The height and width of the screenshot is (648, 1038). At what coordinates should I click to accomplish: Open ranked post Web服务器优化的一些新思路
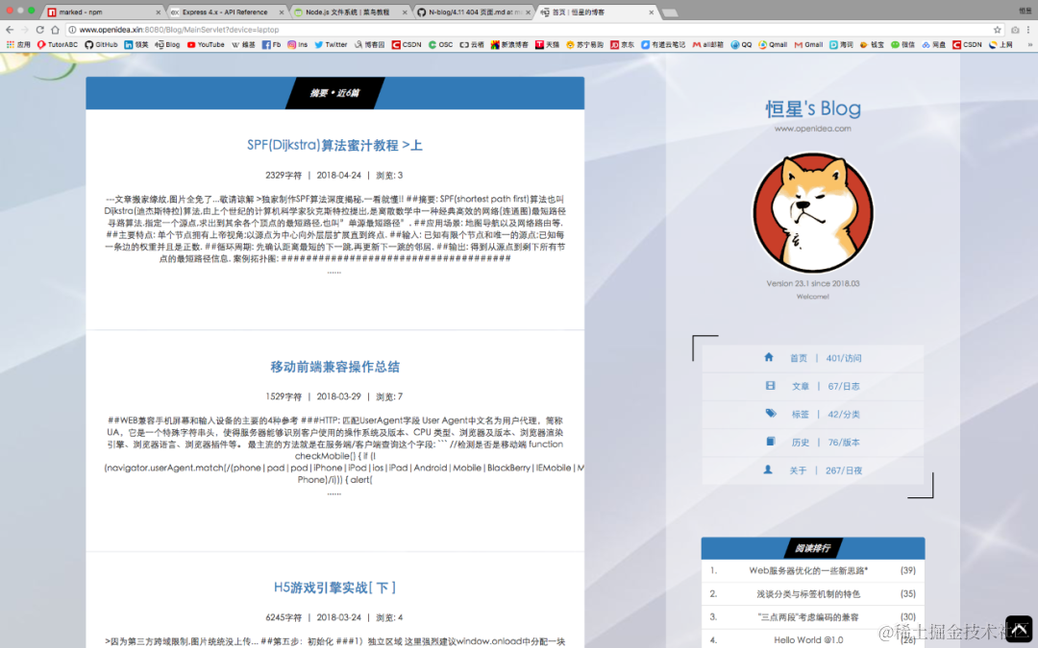pyautogui.click(x=808, y=570)
